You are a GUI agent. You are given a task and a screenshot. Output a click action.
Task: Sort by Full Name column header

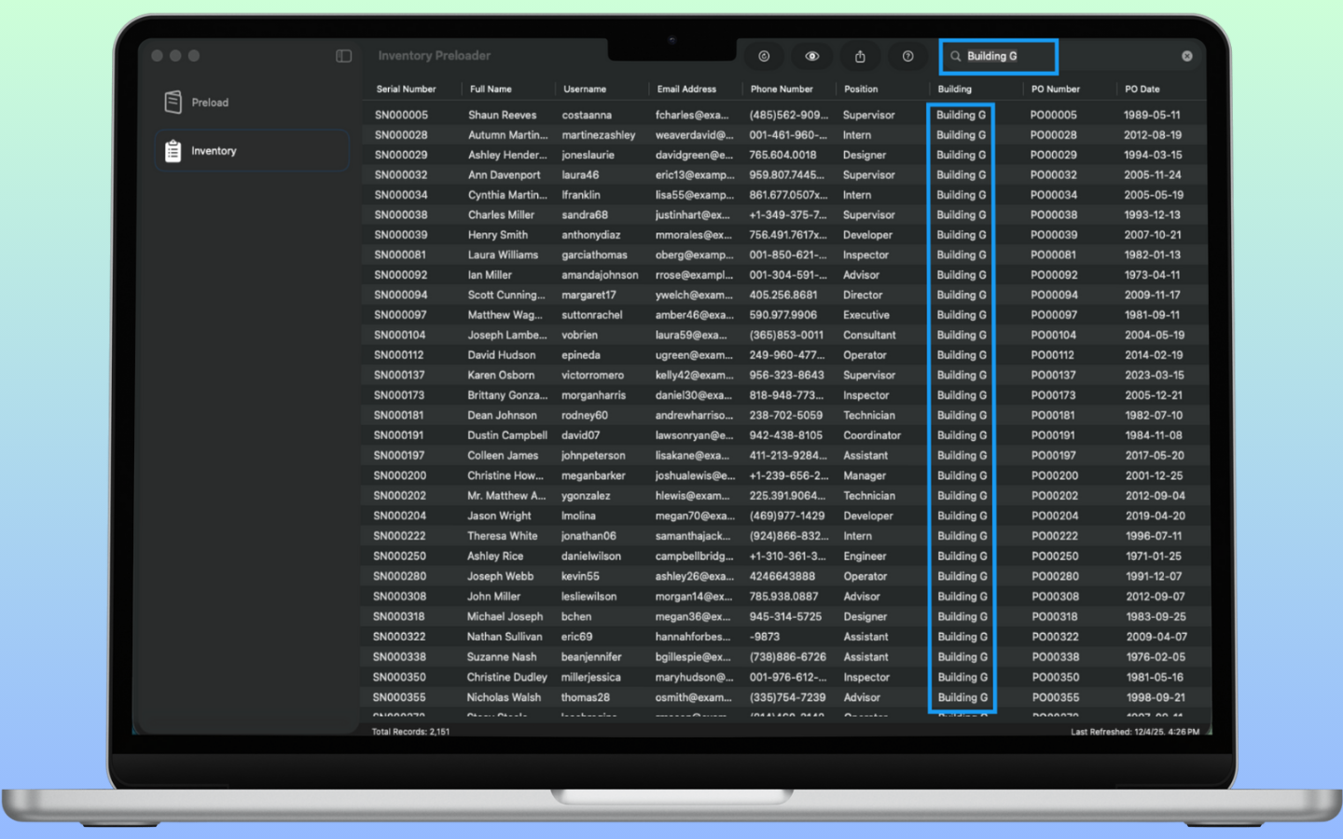tap(491, 89)
